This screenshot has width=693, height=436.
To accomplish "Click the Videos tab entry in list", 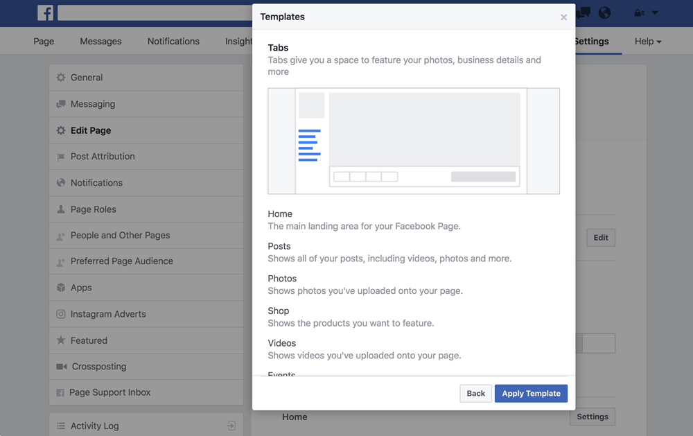I will (x=365, y=349).
